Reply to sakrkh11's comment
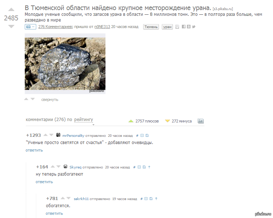Image resolution: width=273 pixels, height=218 pixels. (x=54, y=213)
